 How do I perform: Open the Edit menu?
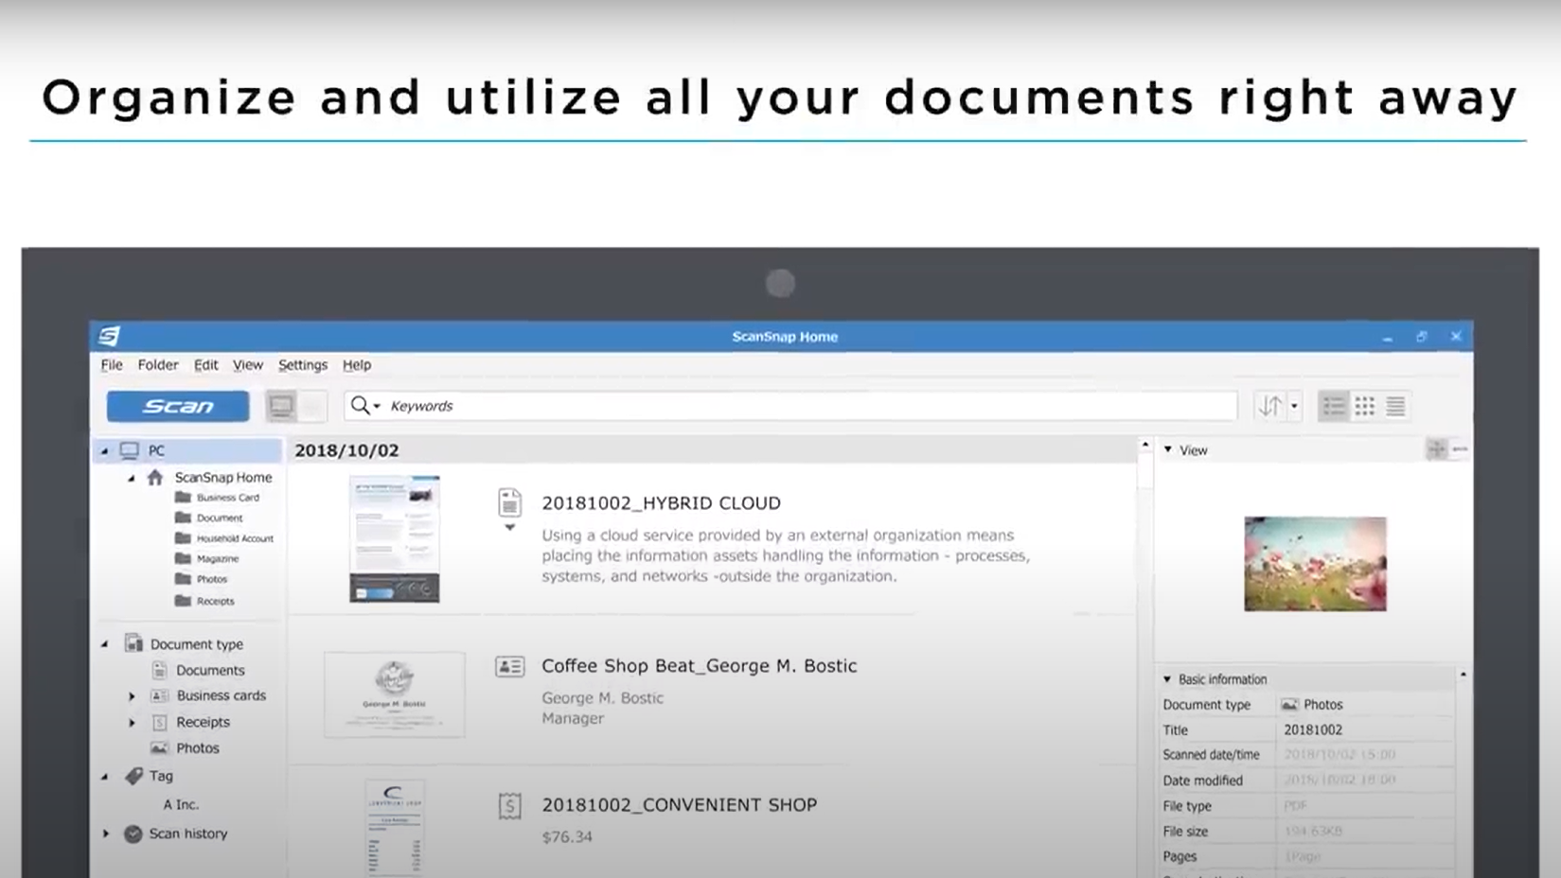tap(205, 364)
